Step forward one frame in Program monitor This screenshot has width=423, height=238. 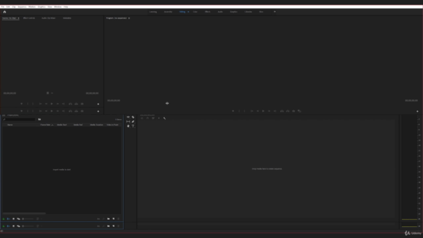point(269,111)
